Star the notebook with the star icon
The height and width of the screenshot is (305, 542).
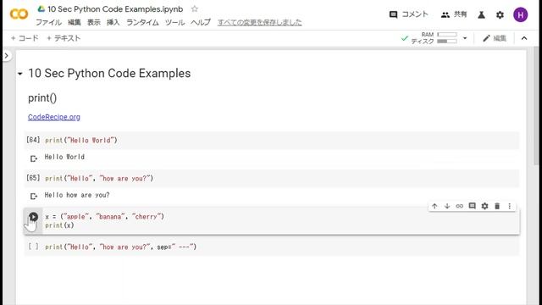pyautogui.click(x=195, y=9)
